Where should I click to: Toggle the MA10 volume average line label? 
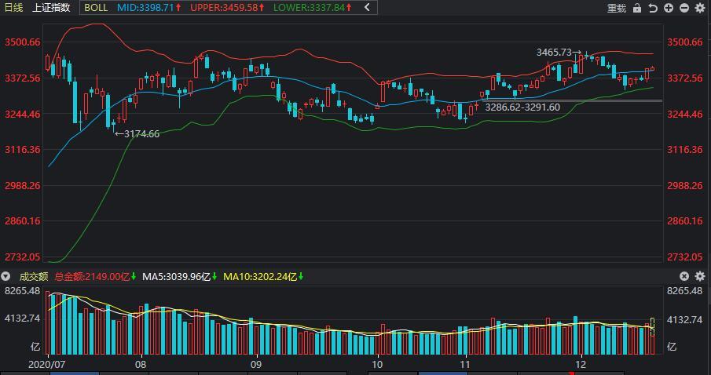tap(262, 276)
